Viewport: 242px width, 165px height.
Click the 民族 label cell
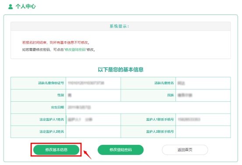148,95
